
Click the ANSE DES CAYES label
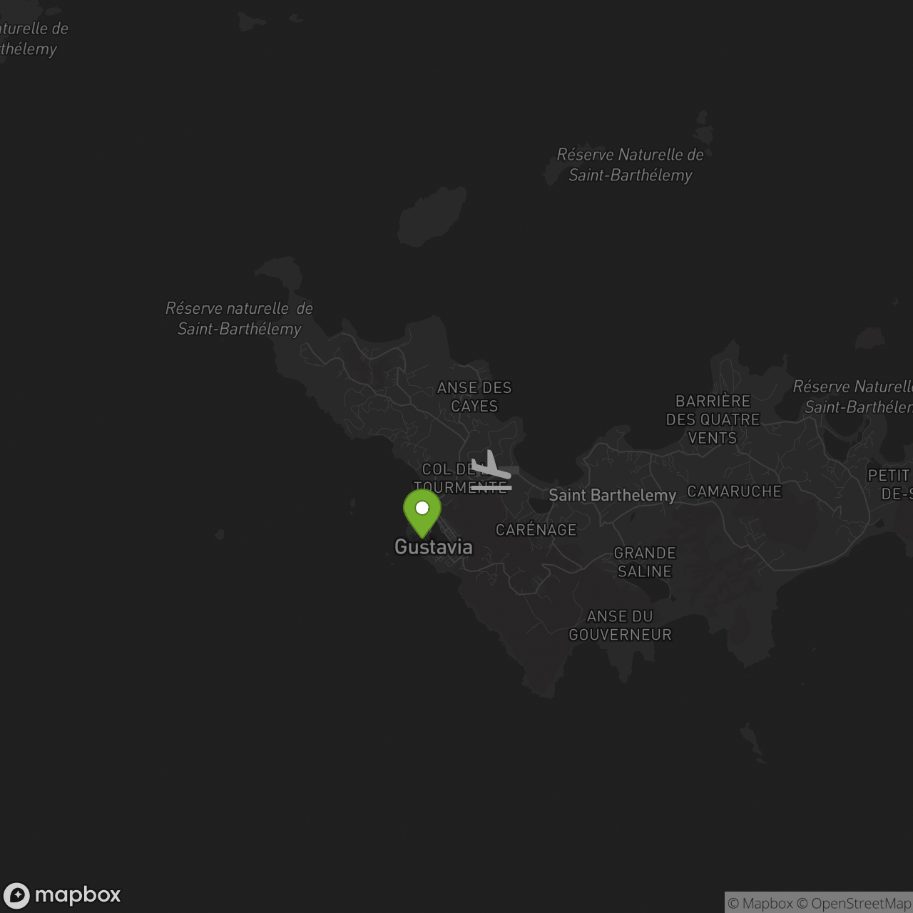[x=474, y=397]
